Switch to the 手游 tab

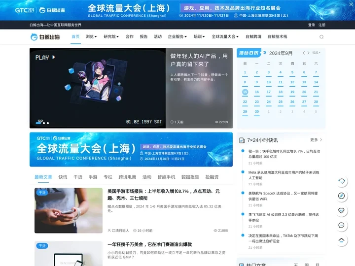[93, 177]
